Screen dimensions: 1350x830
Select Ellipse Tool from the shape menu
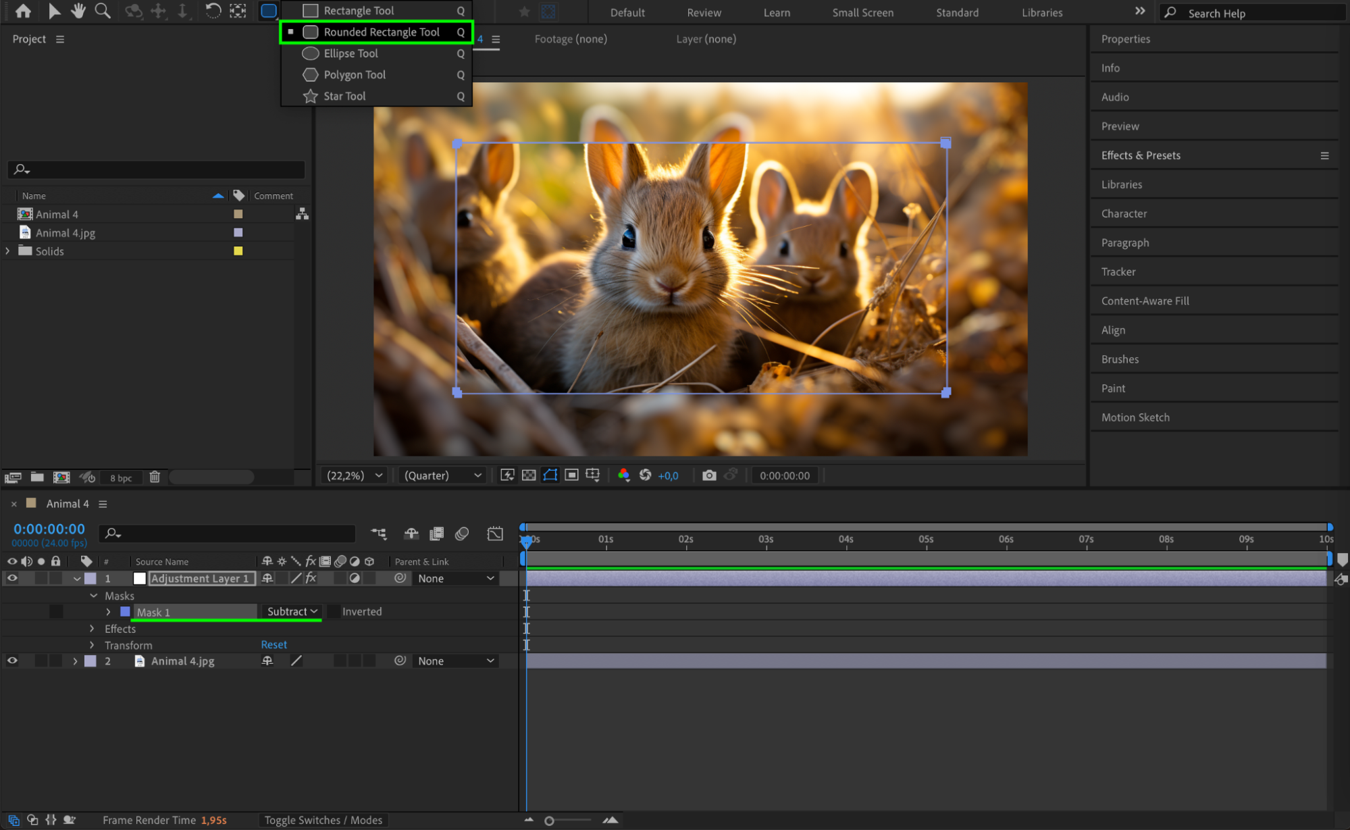click(351, 53)
